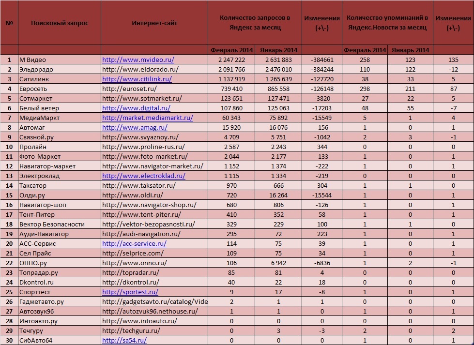Select the 'Олди.ру' cell

60,195
